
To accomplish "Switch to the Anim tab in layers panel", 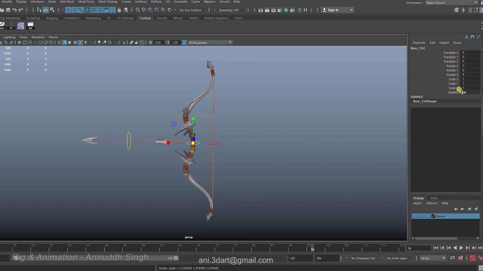I will [x=434, y=198].
